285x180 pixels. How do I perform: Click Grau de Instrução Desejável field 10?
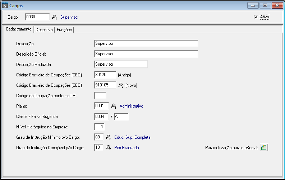point(99,148)
